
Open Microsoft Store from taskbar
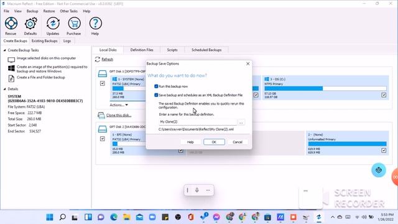267,217
